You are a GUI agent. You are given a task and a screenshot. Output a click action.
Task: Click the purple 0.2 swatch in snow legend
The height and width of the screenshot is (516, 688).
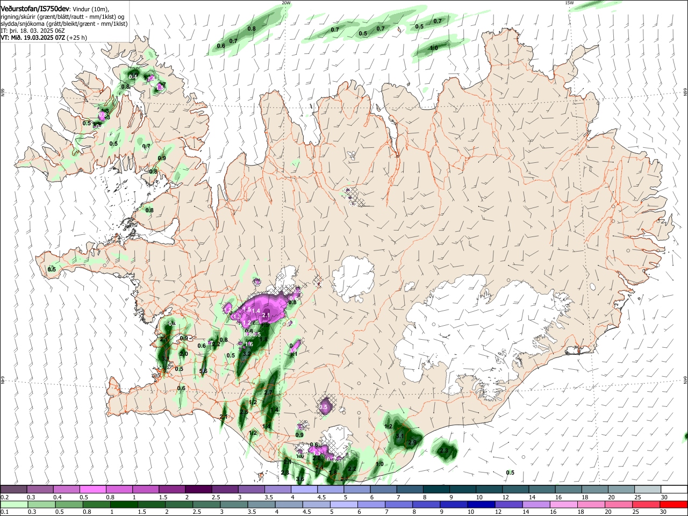tap(13, 489)
